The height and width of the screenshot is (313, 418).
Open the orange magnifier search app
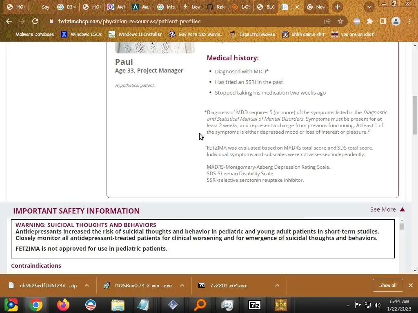tap(200, 305)
